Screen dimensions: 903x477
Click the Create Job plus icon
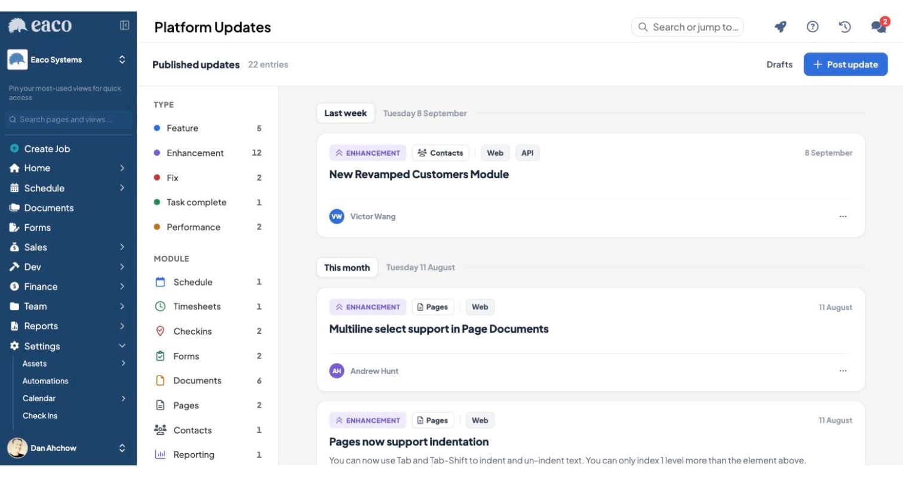coord(14,148)
